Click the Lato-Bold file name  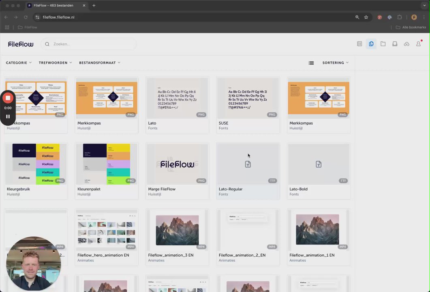[298, 189]
